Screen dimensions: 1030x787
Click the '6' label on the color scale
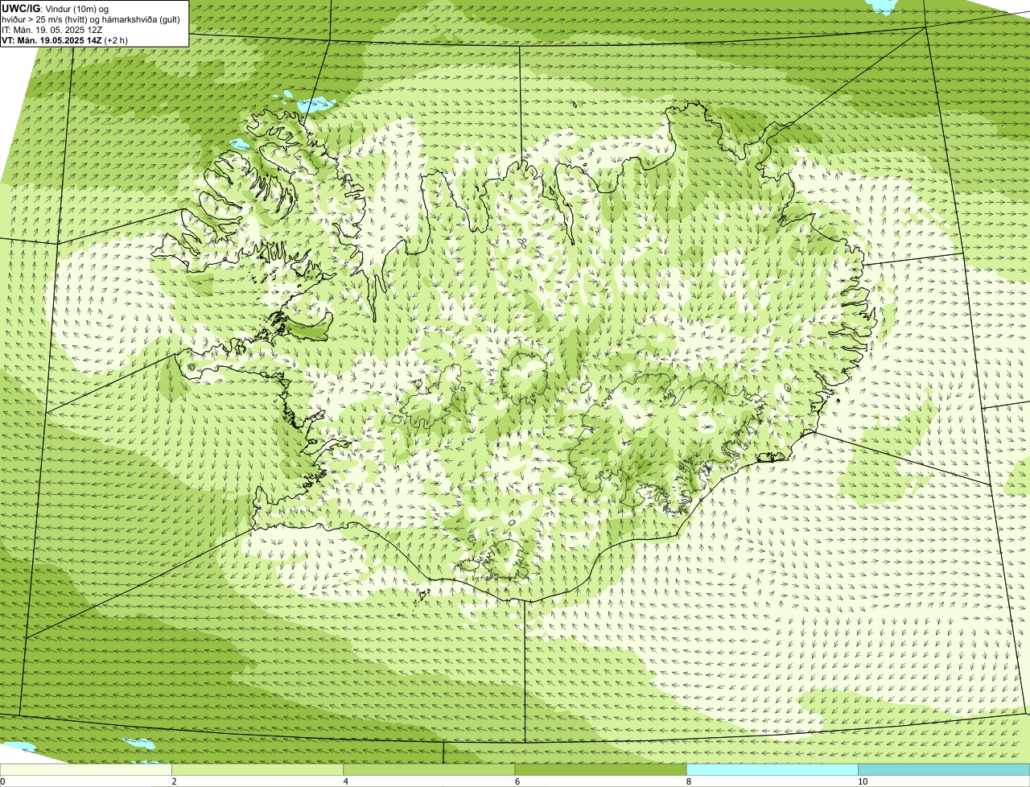point(517,781)
